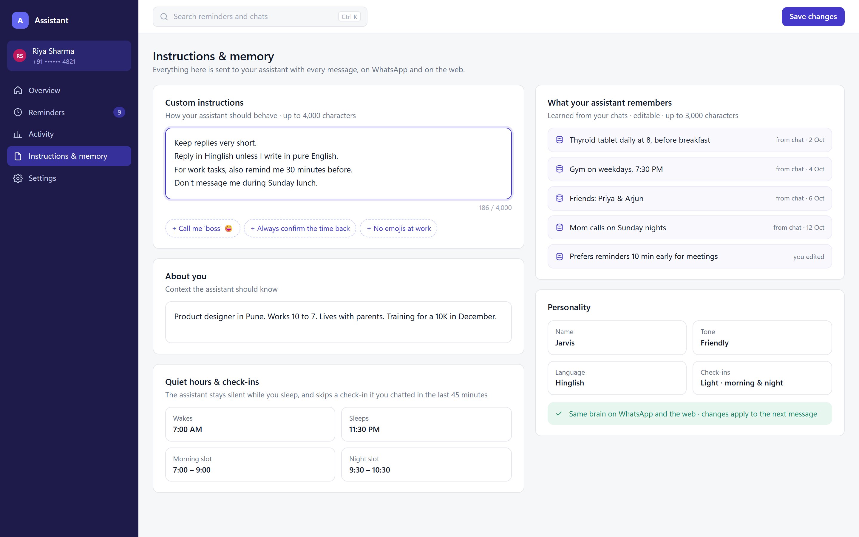Open the Overview page
Screen dimensions: 859x537
tap(69, 90)
